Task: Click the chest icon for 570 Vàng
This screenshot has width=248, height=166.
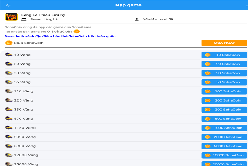Action: [9, 118]
